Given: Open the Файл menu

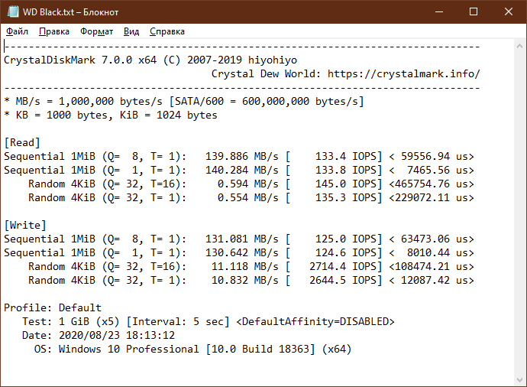Looking at the screenshot, I should pos(17,31).
